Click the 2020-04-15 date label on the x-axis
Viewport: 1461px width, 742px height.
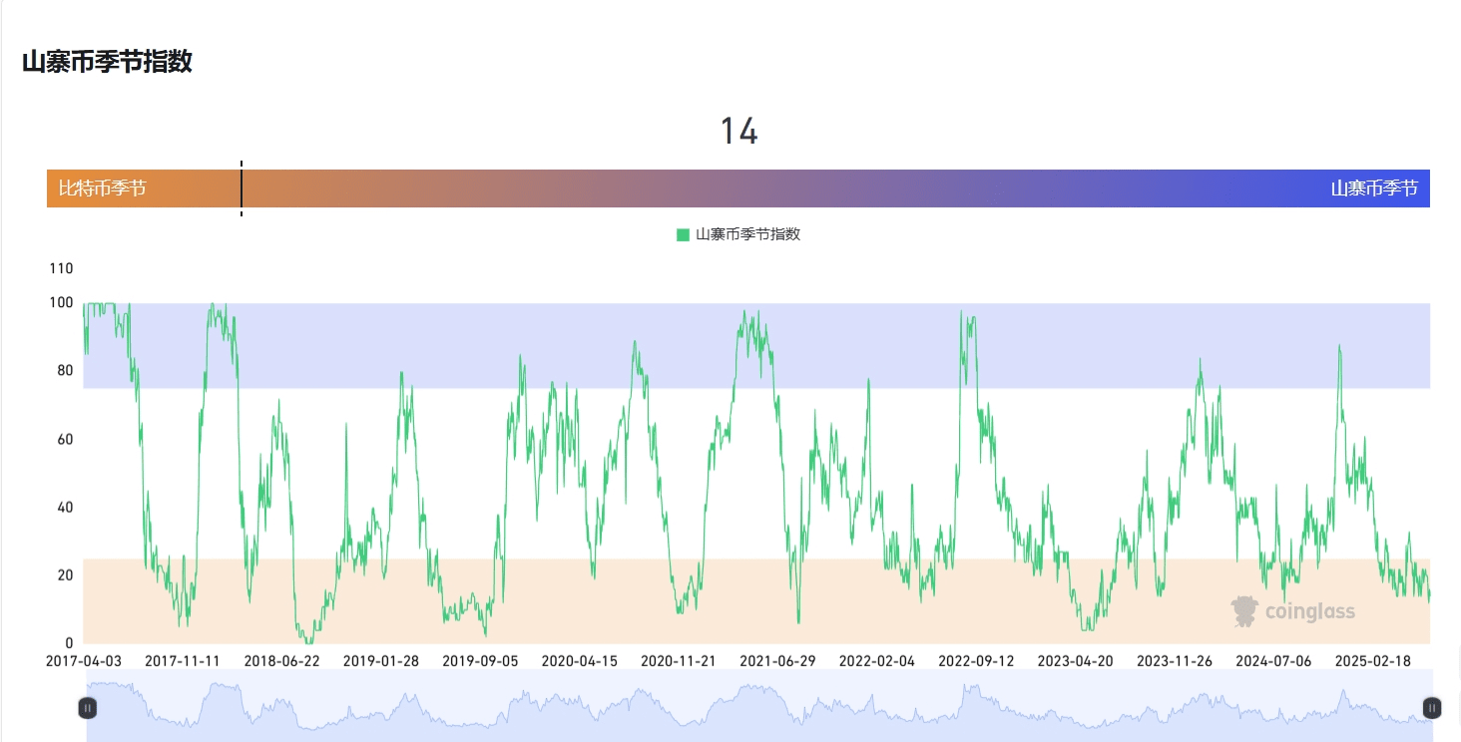coord(580,661)
